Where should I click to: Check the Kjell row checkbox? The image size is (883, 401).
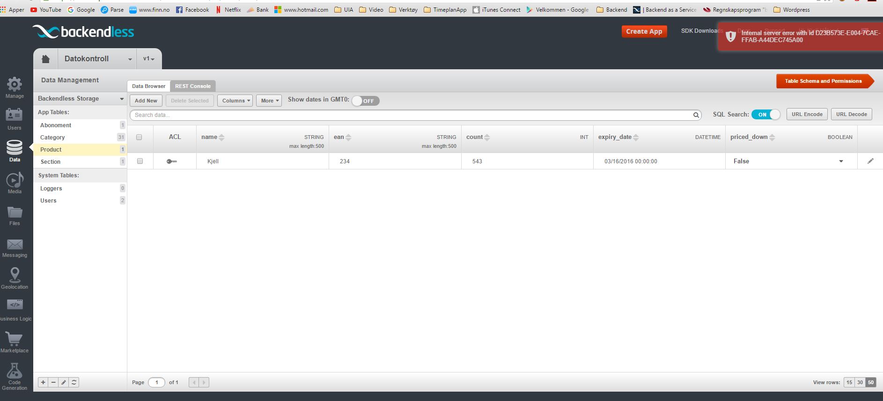click(x=140, y=161)
